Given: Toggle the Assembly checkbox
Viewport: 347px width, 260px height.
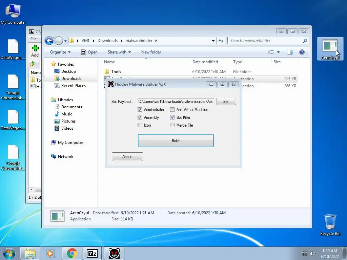Looking at the screenshot, I should 140,117.
